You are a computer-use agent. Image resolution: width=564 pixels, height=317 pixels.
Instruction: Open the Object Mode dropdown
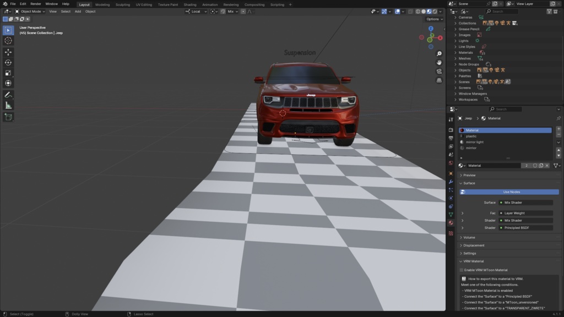(30, 12)
